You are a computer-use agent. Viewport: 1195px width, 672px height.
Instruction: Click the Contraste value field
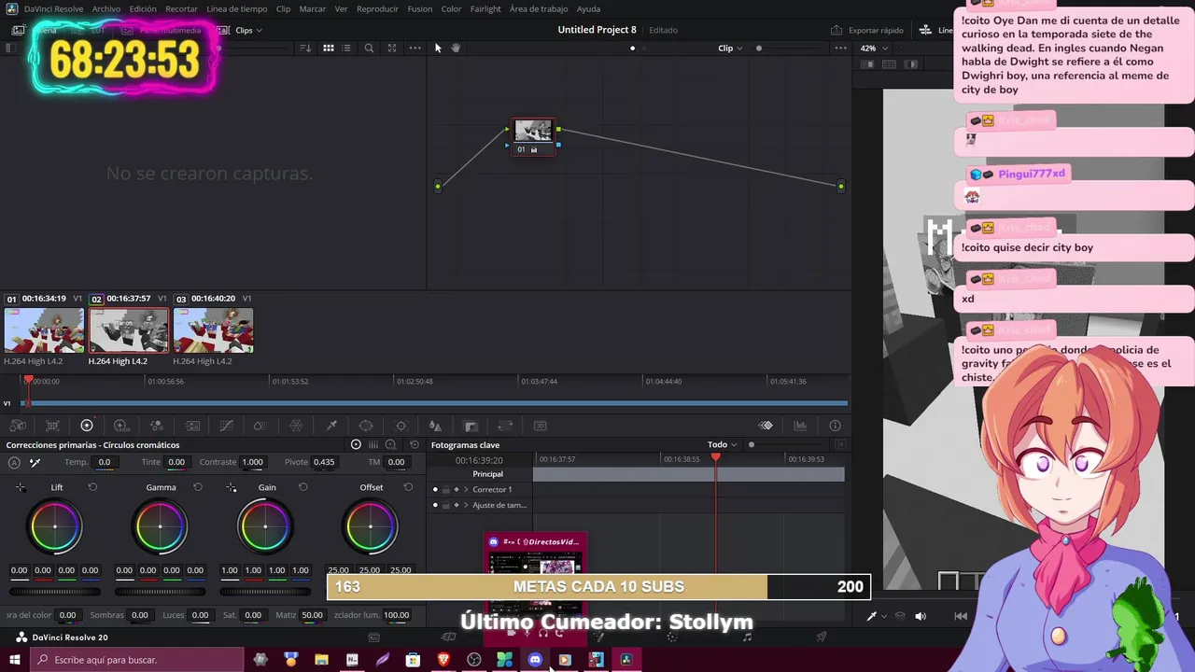[x=252, y=462]
